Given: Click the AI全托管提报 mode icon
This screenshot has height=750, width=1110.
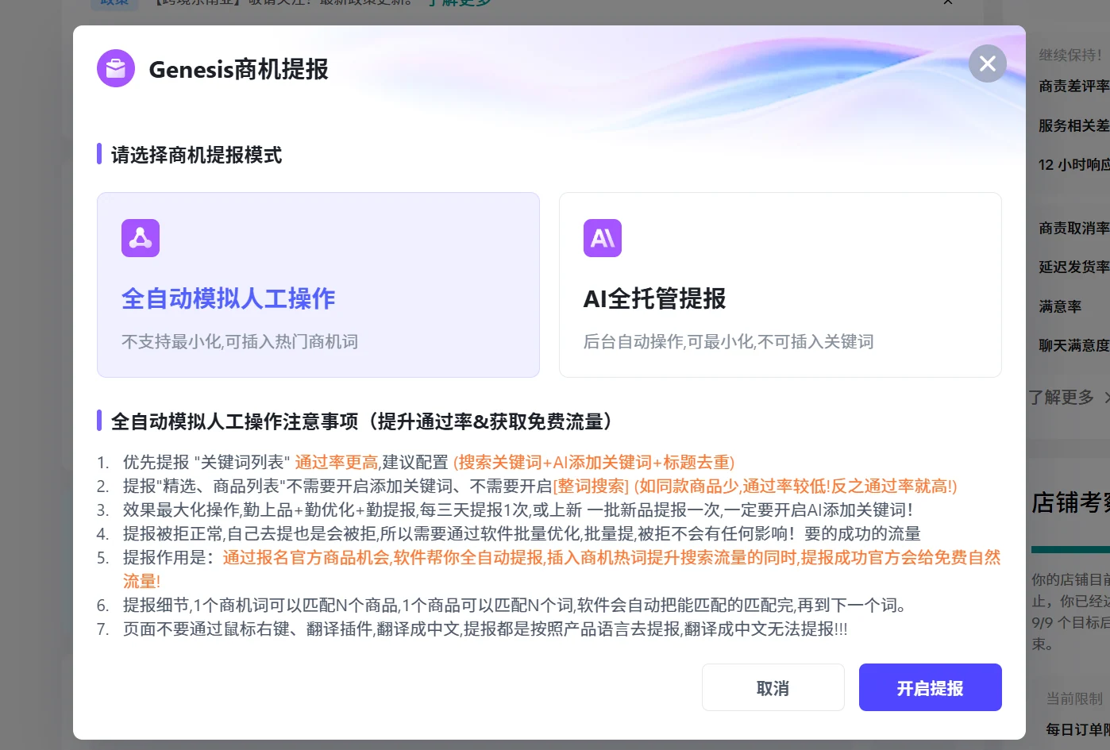Looking at the screenshot, I should tap(603, 238).
